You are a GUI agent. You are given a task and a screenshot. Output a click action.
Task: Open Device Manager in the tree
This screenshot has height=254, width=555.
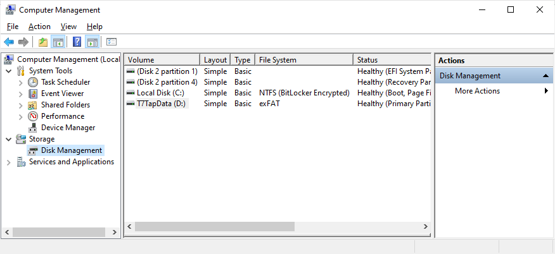click(x=68, y=128)
